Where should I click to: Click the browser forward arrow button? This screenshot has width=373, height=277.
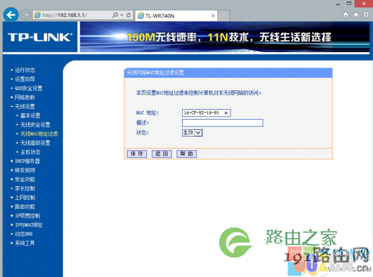click(26, 15)
